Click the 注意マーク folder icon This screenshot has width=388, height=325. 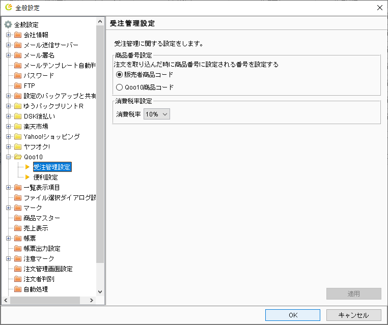[18, 258]
